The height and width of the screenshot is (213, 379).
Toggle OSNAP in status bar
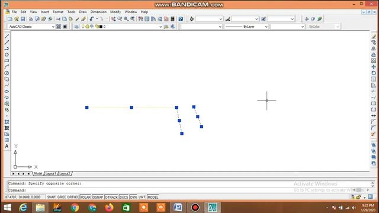tap(98, 197)
